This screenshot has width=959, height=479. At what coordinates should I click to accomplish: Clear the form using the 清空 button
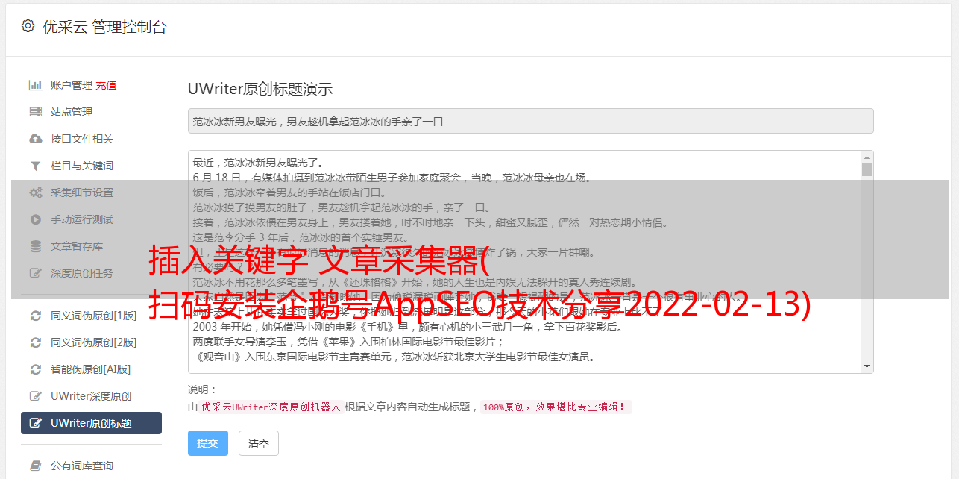tap(259, 443)
